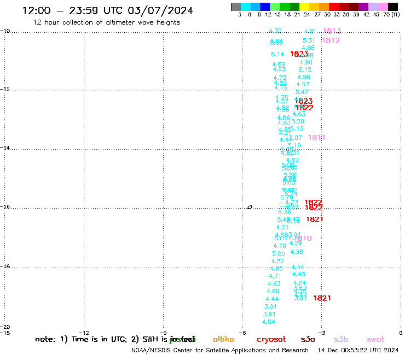Click the pink '1812' swot label
405x355 pixels.
(x=331, y=40)
